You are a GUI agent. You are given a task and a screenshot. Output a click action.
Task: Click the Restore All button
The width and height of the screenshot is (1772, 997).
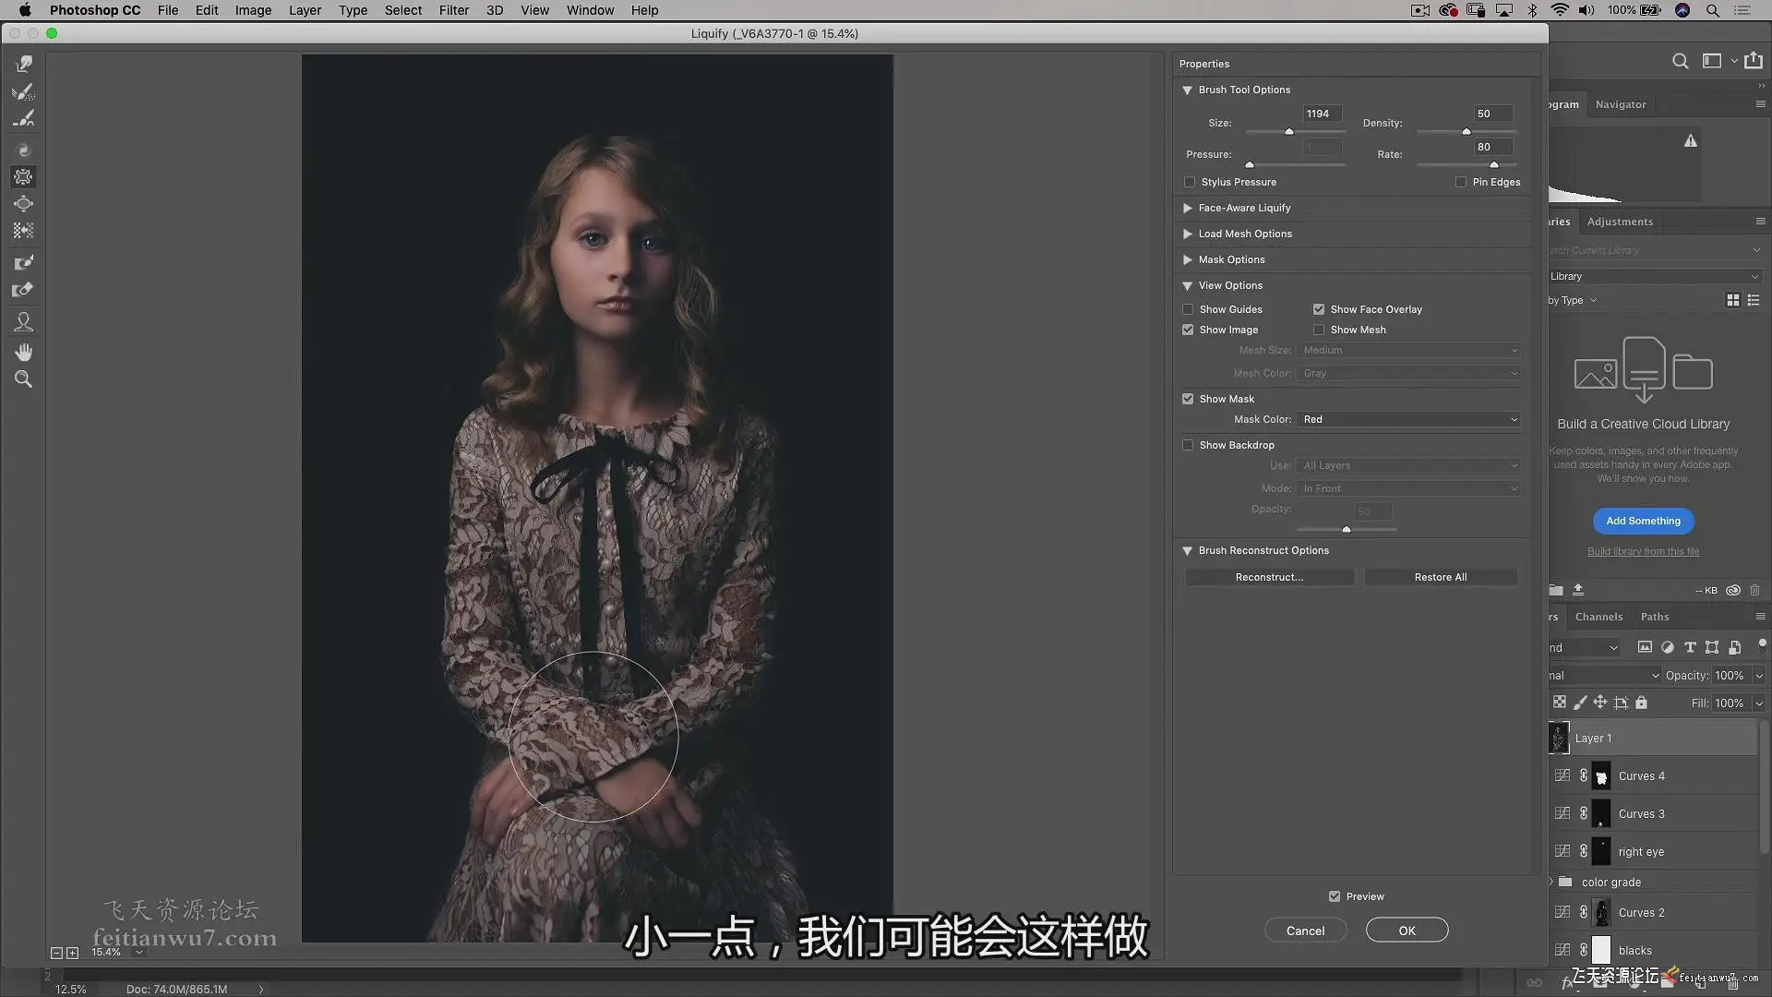coord(1440,577)
